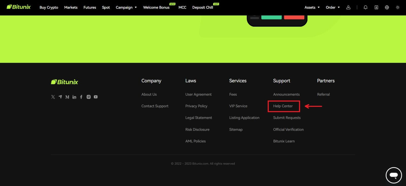This screenshot has width=406, height=186.
Task: Expand the Campaign dropdown menu
Action: (126, 7)
